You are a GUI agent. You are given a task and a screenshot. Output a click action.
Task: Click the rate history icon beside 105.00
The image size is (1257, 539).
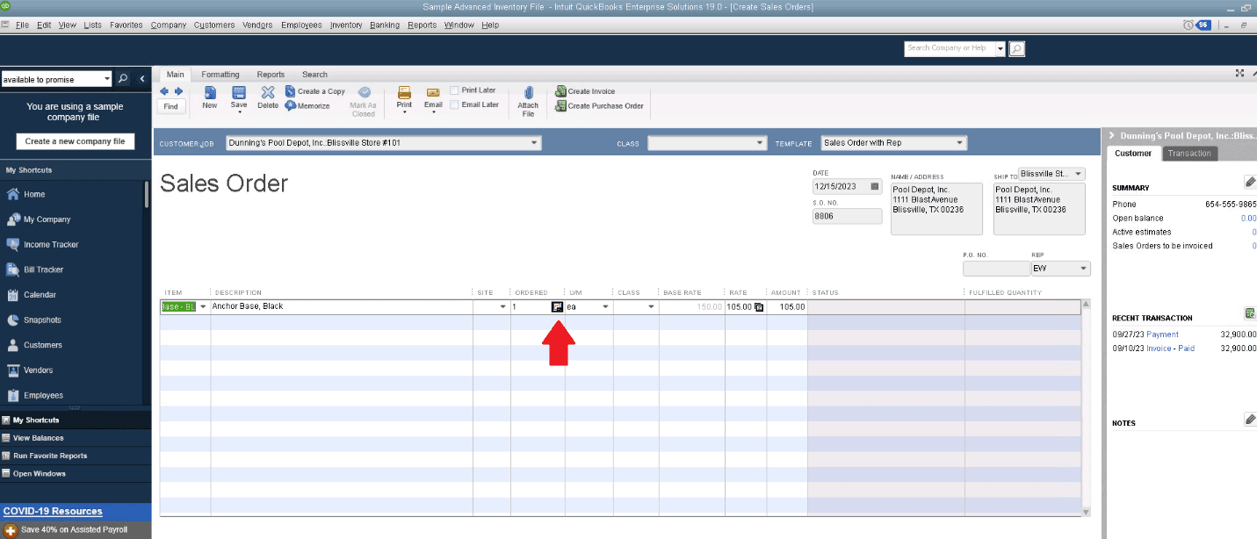click(757, 306)
